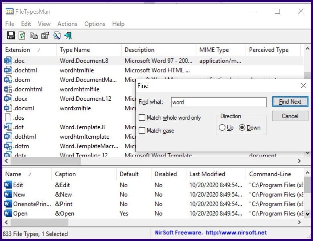Viewport: 313px width, 241px height.
Task: Click the Word icon beside New action
Action: click(x=8, y=194)
